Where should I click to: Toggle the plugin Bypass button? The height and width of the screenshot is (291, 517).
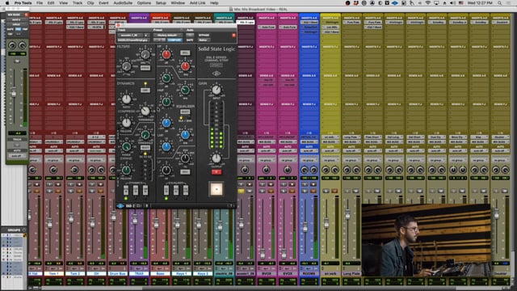coord(204,35)
